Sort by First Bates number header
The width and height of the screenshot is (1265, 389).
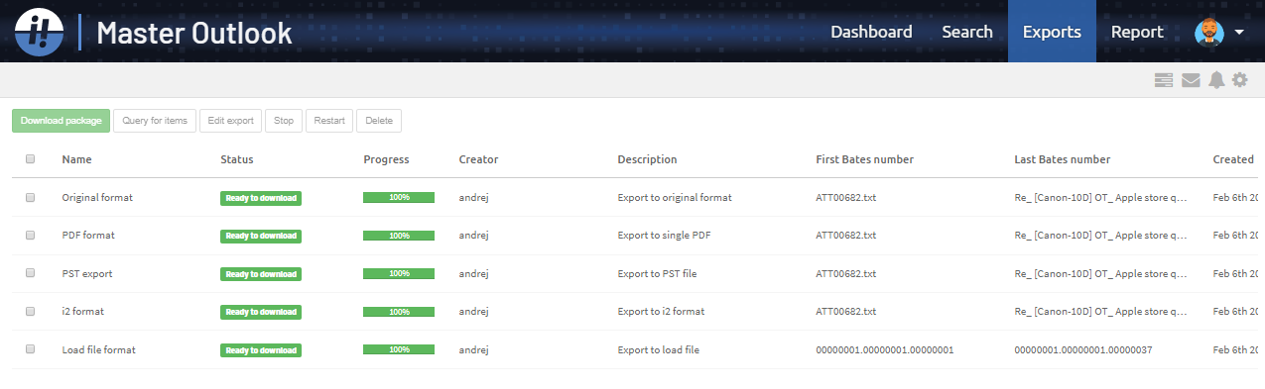click(x=864, y=159)
